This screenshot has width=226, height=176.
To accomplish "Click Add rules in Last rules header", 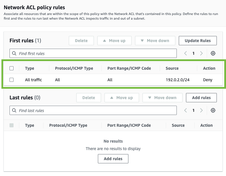I will tap(201, 98).
